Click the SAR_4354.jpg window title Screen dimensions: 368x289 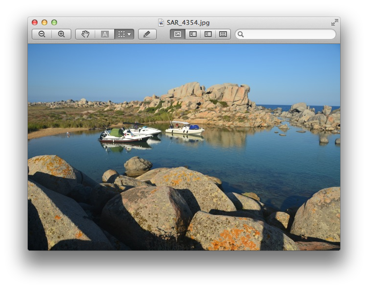(x=188, y=22)
